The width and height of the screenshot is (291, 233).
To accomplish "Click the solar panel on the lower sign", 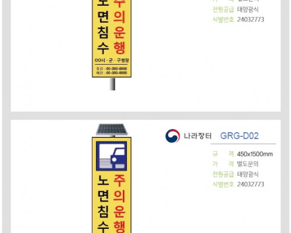I will pos(112,129).
